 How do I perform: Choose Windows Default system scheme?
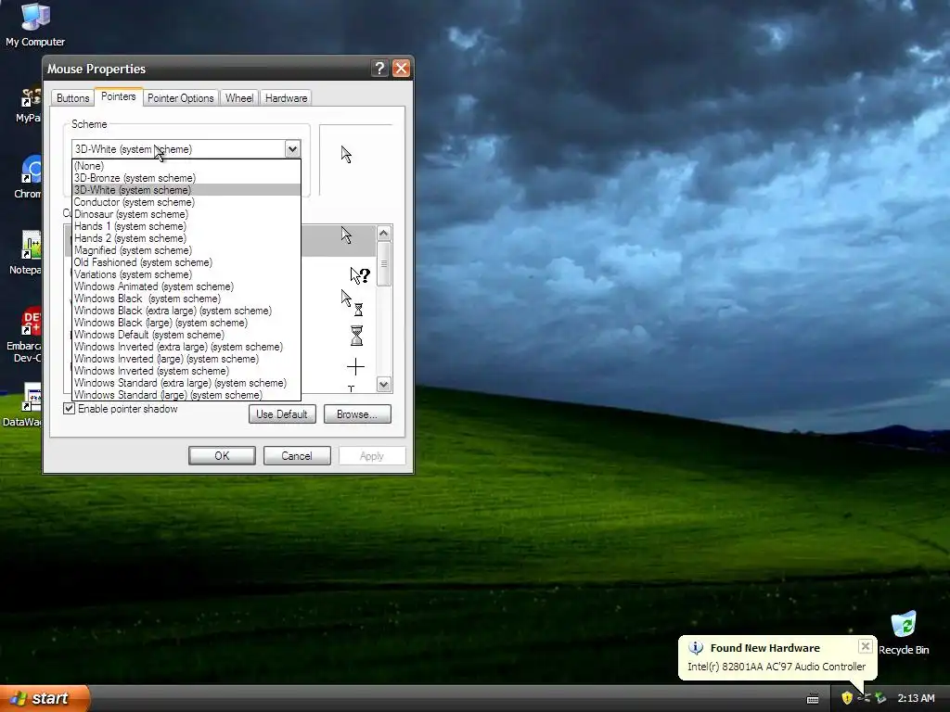pos(186,335)
